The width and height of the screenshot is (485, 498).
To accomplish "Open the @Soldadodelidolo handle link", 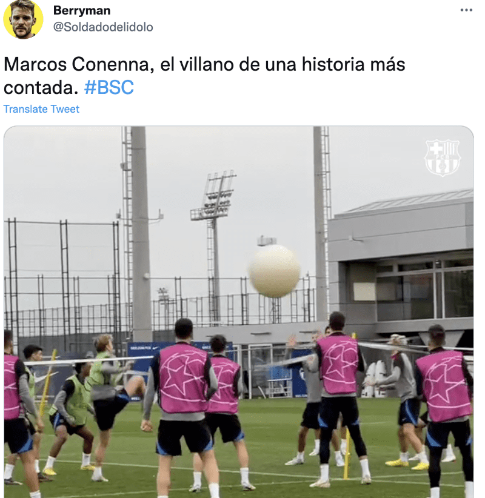I will [103, 27].
